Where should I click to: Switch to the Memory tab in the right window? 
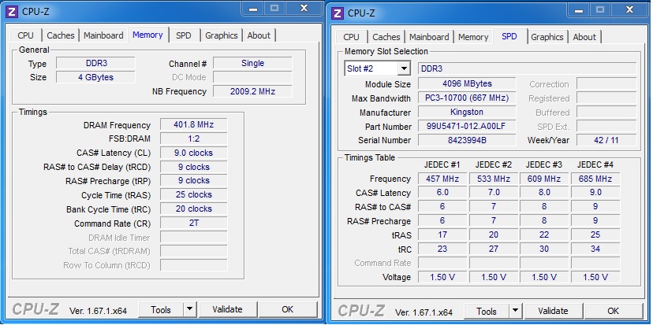pos(473,37)
